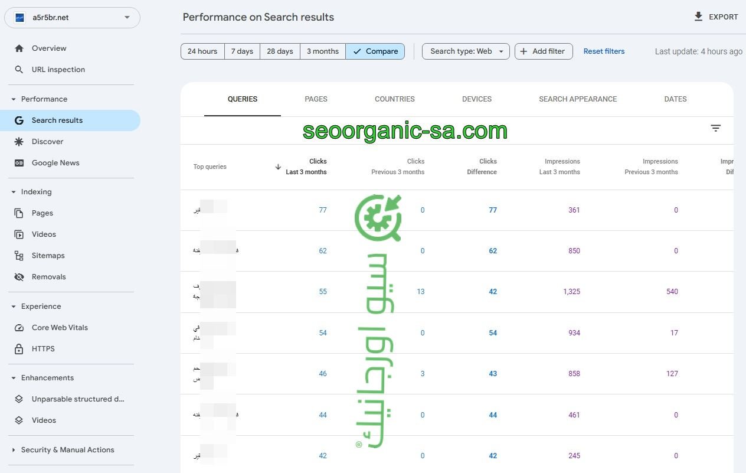
Task: Expand the Security & Manual Actions section
Action: tap(14, 450)
